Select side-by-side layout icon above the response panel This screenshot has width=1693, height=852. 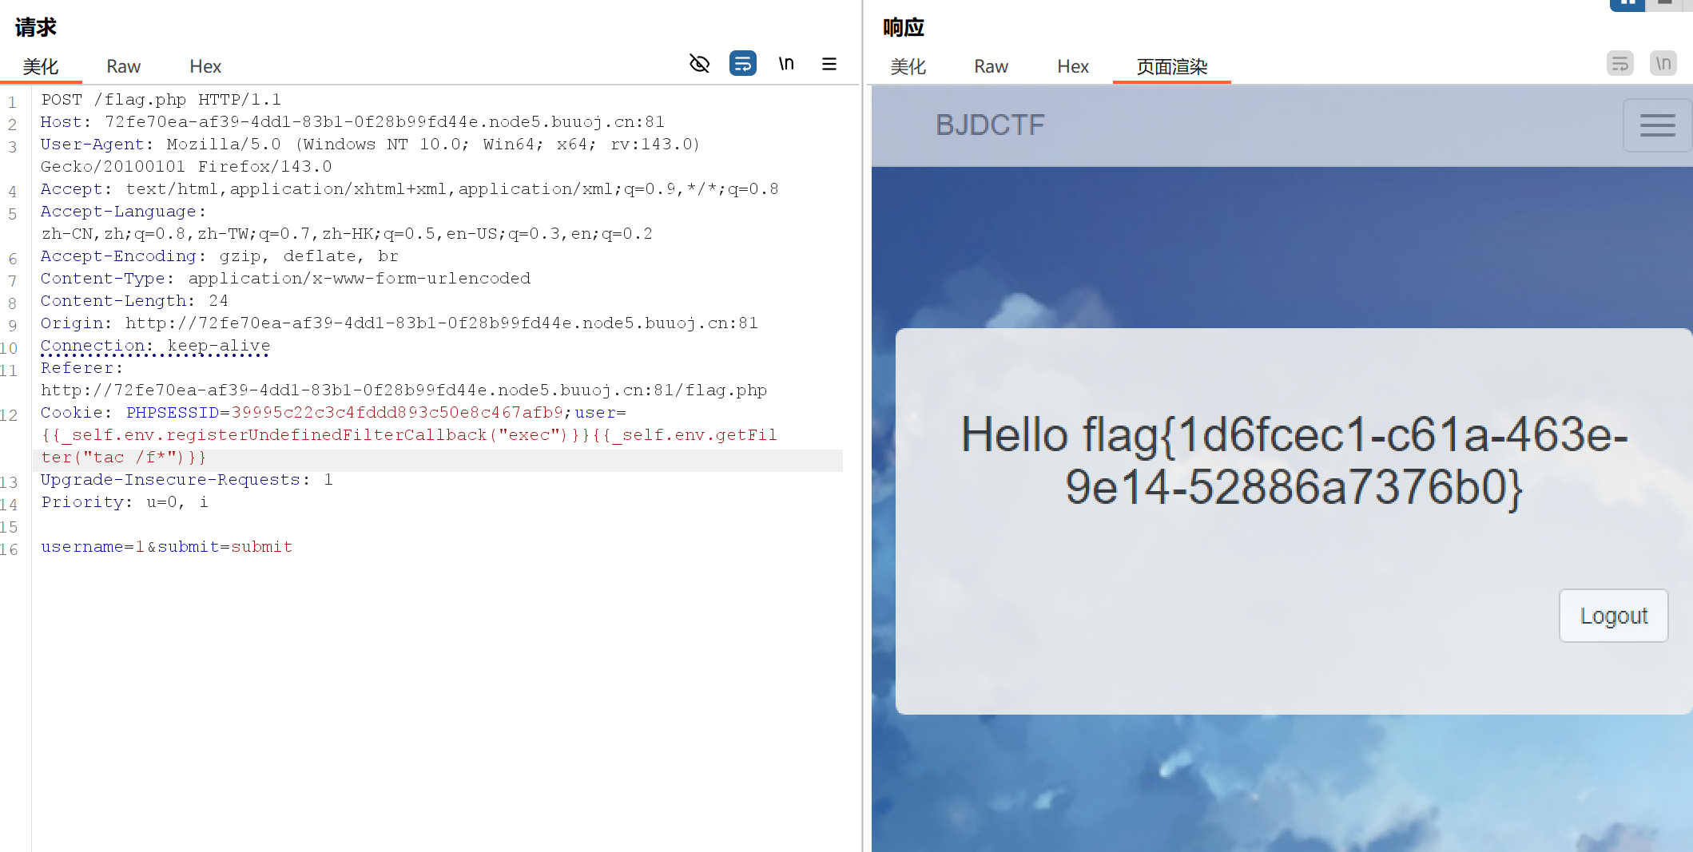point(1627,4)
